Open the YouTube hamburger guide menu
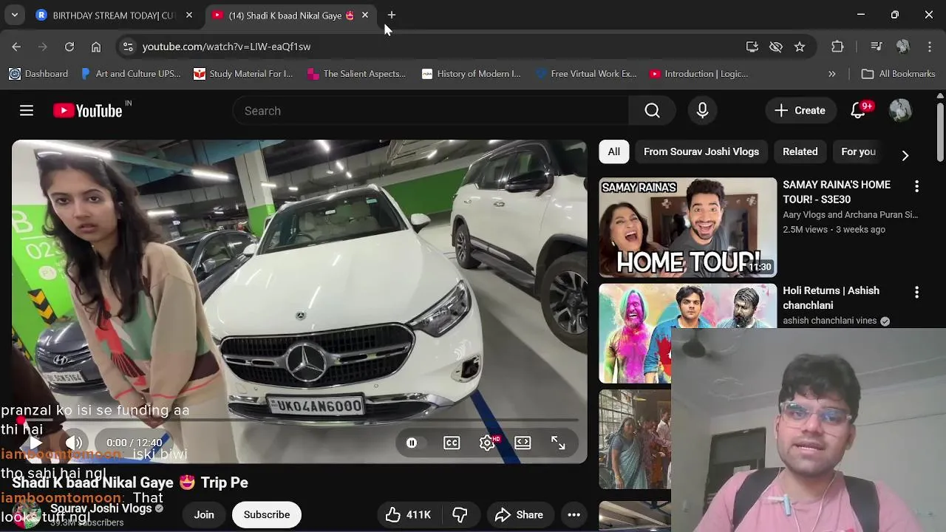The height and width of the screenshot is (532, 946). 27,111
